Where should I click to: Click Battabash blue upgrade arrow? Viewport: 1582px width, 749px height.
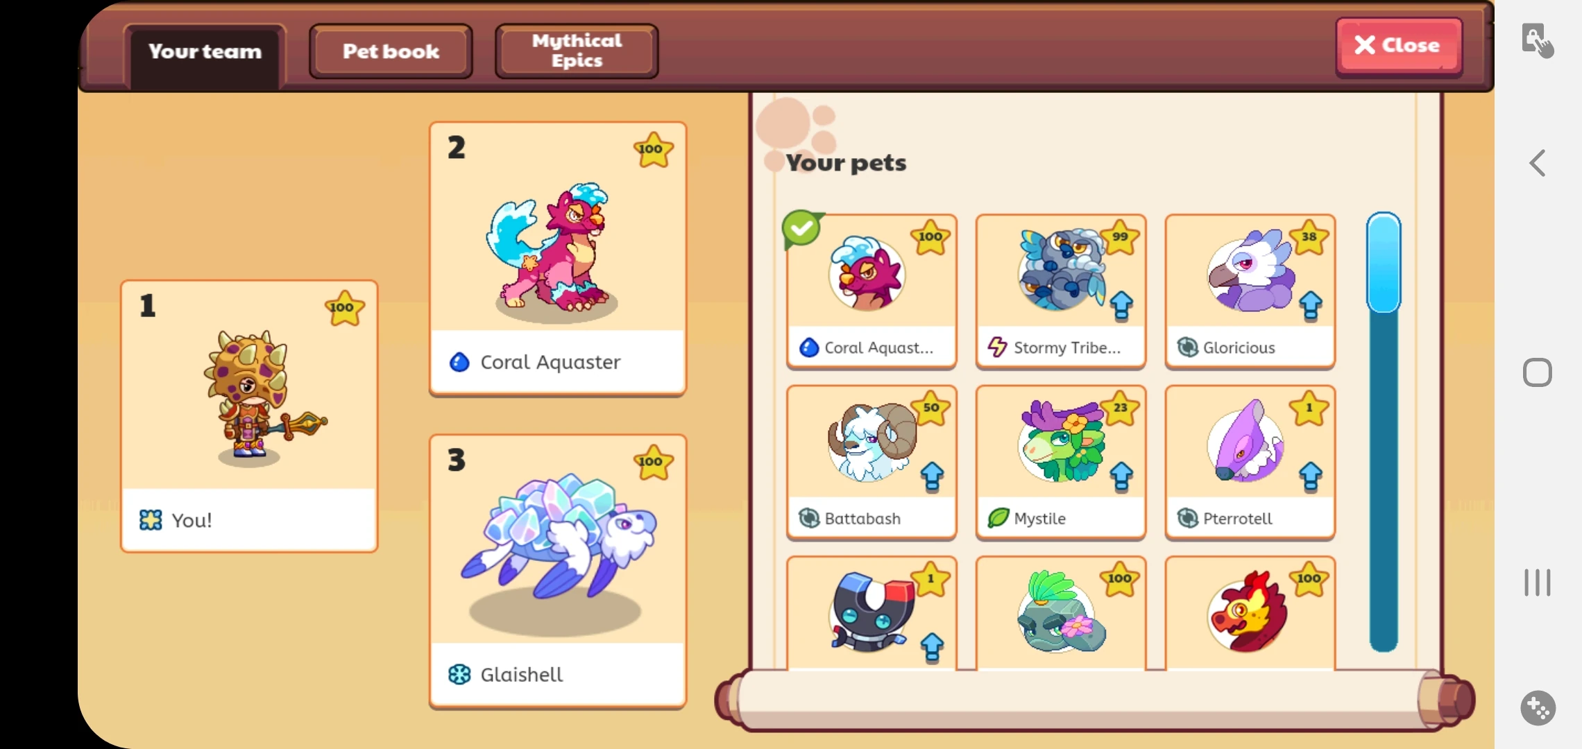932,477
